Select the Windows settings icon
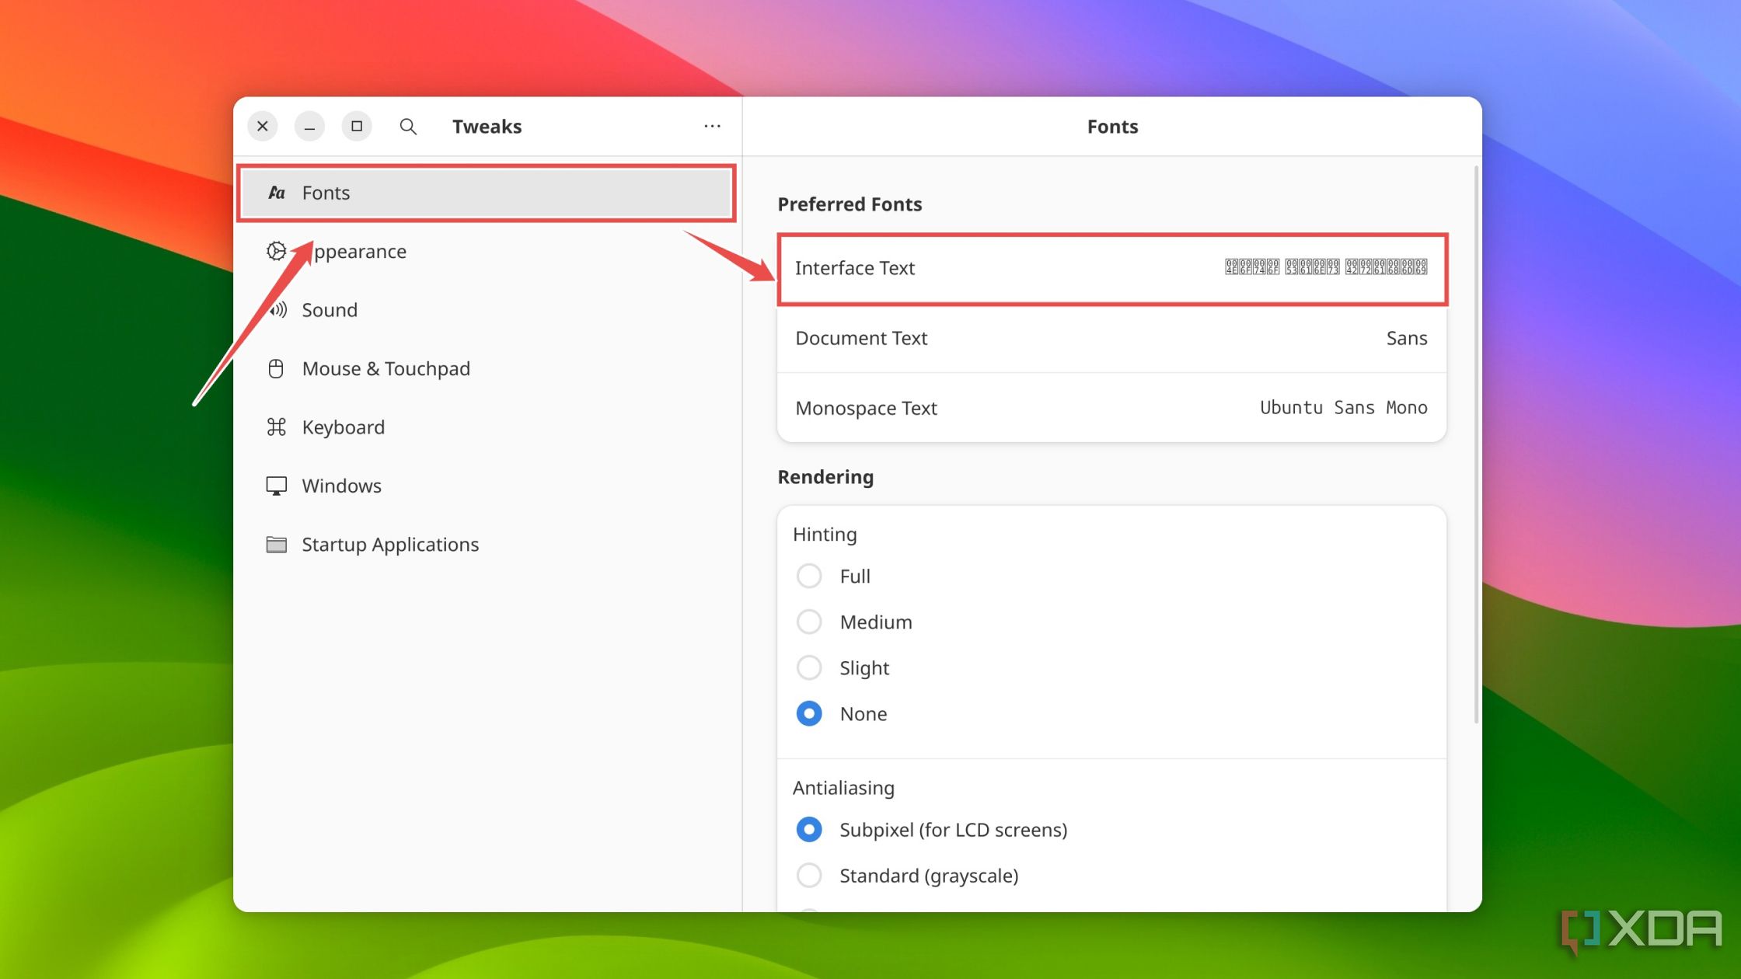Viewport: 1741px width, 979px height. click(277, 484)
